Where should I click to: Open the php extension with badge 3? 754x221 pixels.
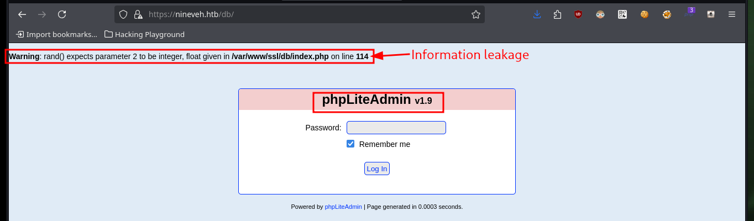pyautogui.click(x=689, y=13)
